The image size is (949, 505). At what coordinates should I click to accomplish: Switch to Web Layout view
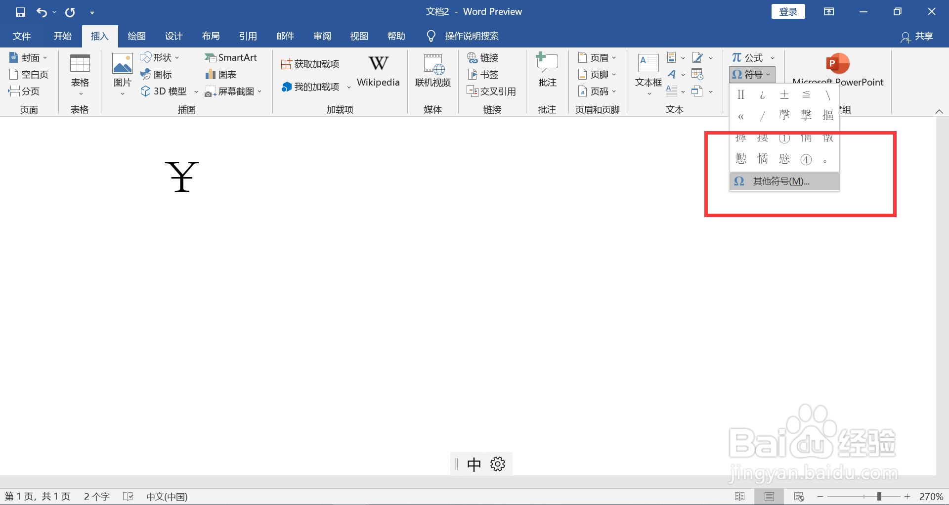pyautogui.click(x=799, y=496)
